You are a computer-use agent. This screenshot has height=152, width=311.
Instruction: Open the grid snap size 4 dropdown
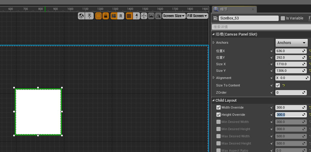[x=137, y=16]
